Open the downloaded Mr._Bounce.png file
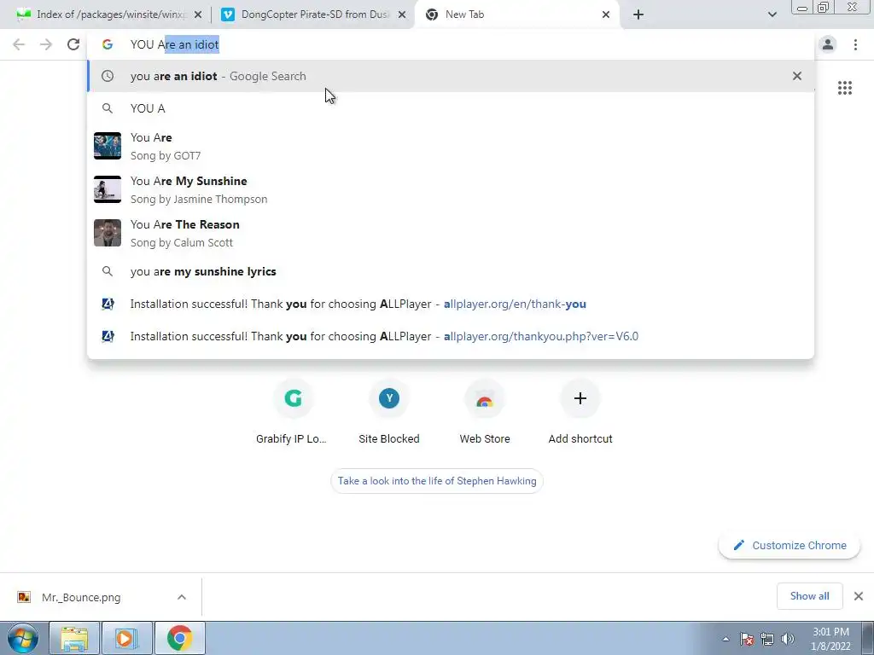Viewport: 874px width, 655px height. click(81, 597)
